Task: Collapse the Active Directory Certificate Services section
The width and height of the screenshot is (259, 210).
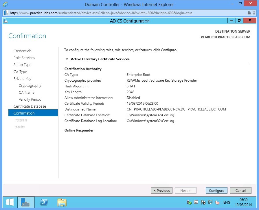Action: pyautogui.click(x=67, y=59)
